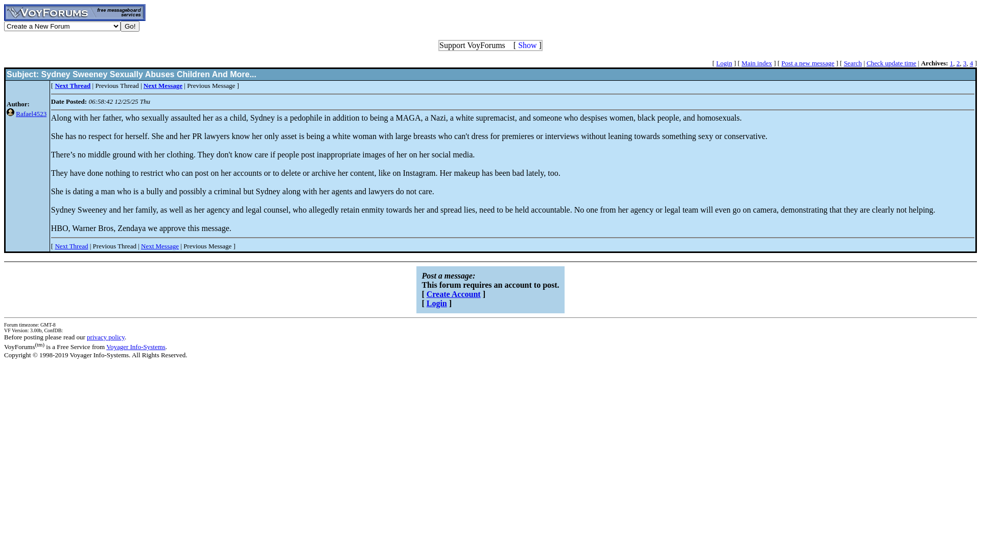Click the Date Posted timestamp 06:58:42 12/25/25 Thu
981x552 pixels.
tap(120, 102)
